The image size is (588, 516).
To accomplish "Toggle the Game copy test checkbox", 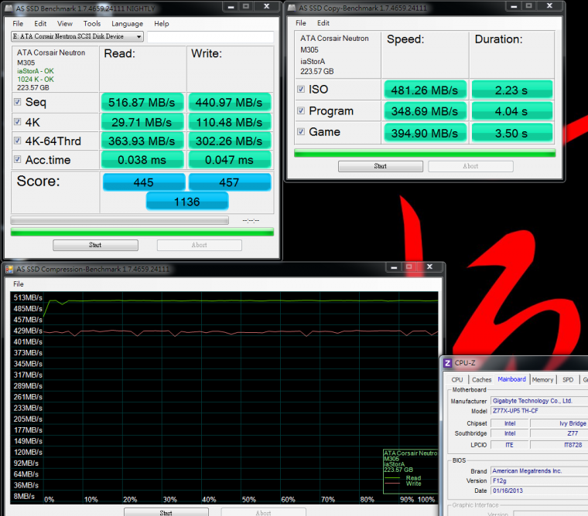I will (301, 132).
